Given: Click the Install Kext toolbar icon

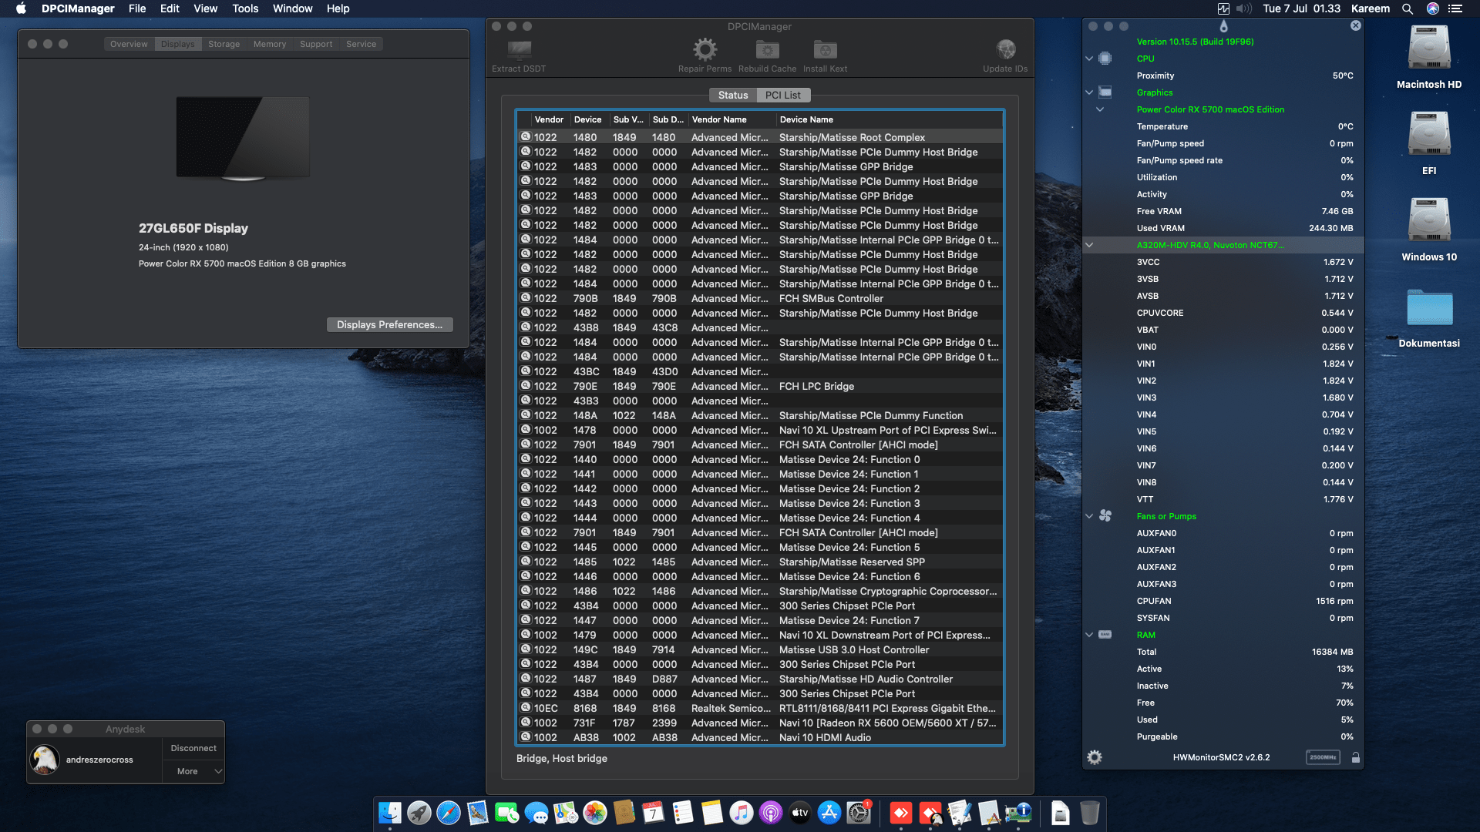Looking at the screenshot, I should [824, 49].
